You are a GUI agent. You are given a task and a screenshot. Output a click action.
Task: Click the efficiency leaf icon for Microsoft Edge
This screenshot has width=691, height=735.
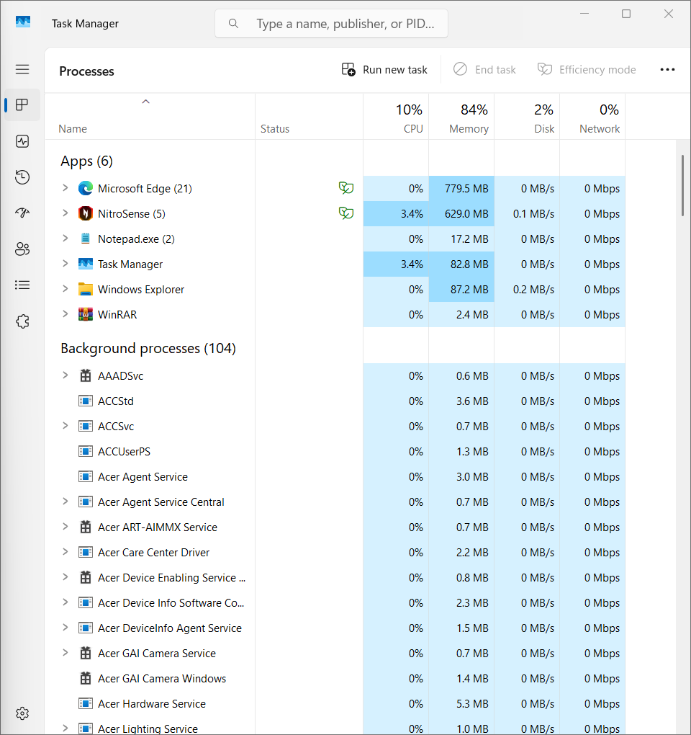pos(346,188)
